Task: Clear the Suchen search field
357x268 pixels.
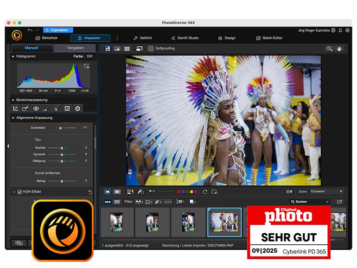Action: [x=327, y=202]
